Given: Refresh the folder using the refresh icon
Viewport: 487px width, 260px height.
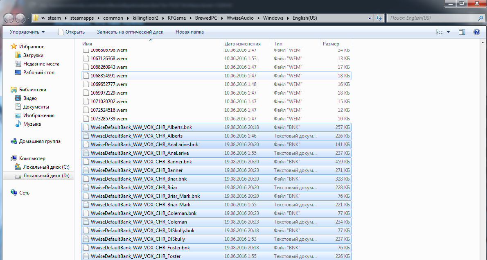Looking at the screenshot, I should [379, 18].
